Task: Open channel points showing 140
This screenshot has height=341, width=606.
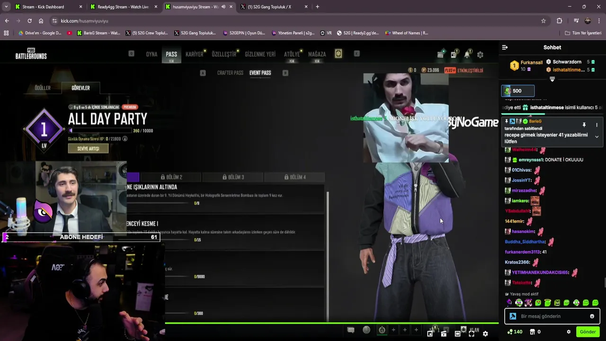Action: (x=515, y=332)
